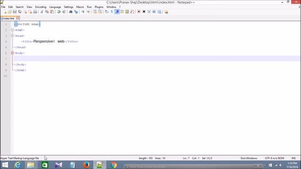Cut selection with the scissors icon

42,12
